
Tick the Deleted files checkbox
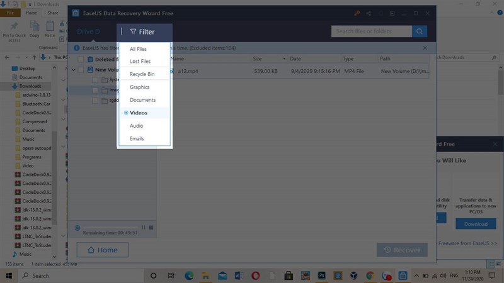(x=81, y=59)
